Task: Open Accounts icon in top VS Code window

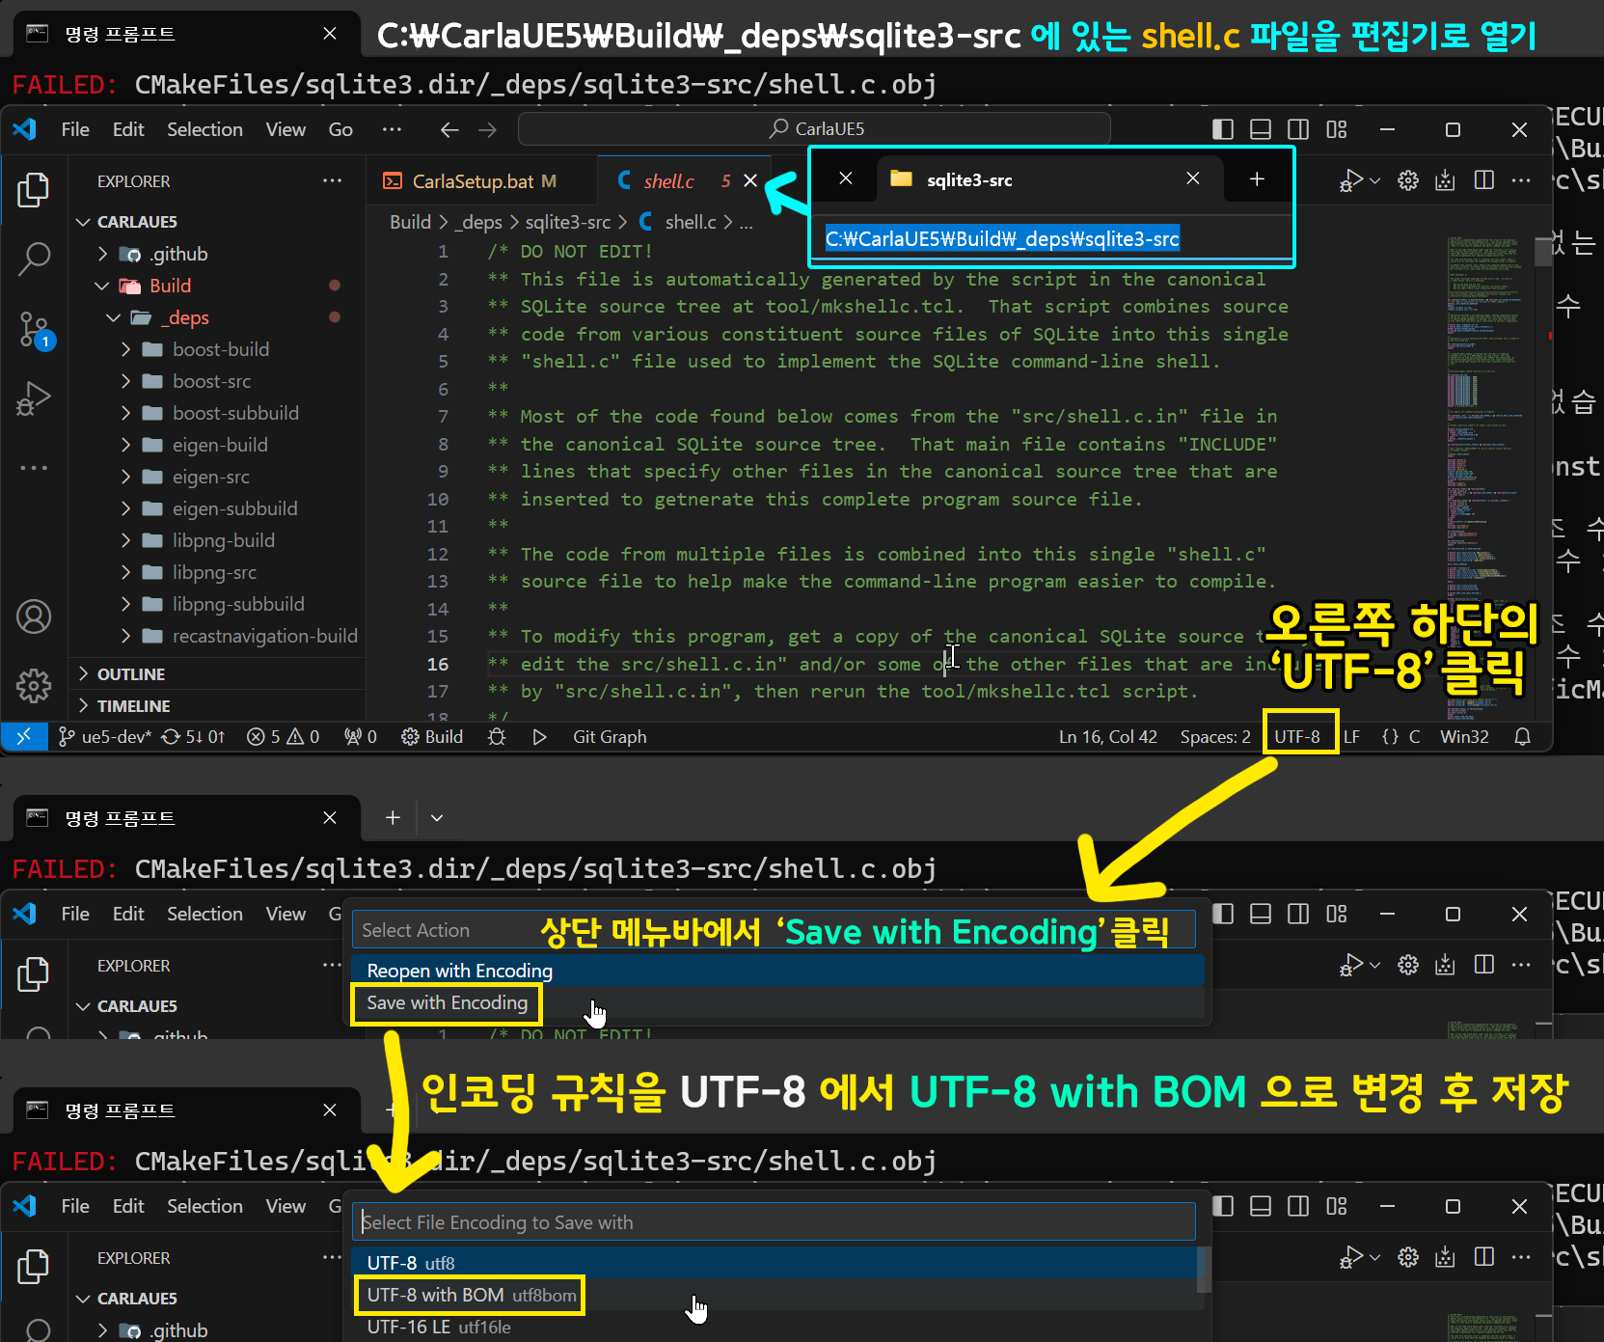Action: click(x=34, y=616)
